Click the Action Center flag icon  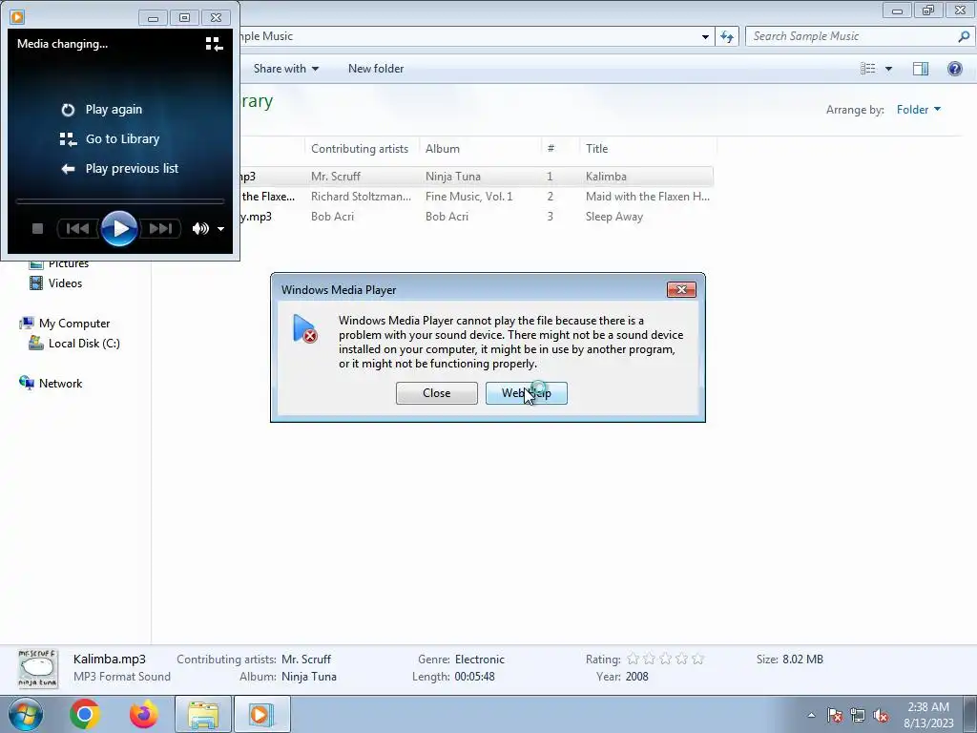click(x=835, y=715)
